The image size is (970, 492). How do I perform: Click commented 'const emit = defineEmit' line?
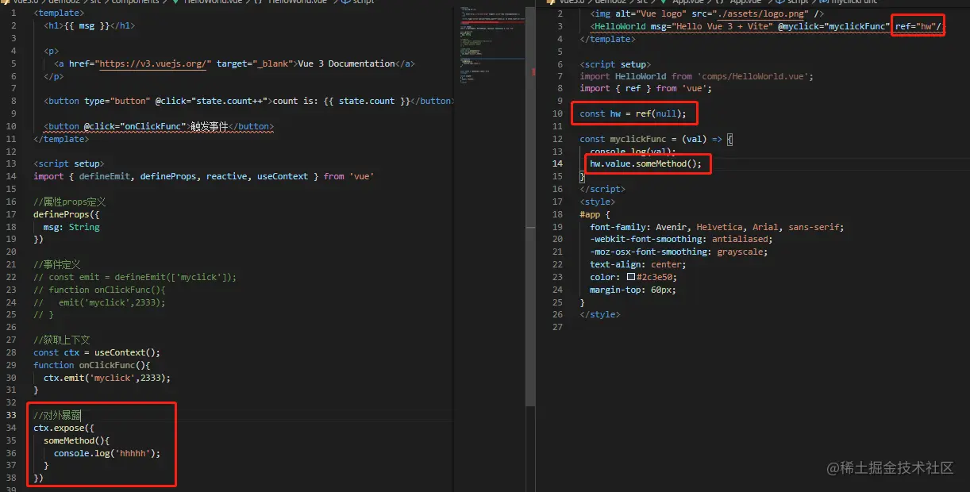click(x=135, y=277)
